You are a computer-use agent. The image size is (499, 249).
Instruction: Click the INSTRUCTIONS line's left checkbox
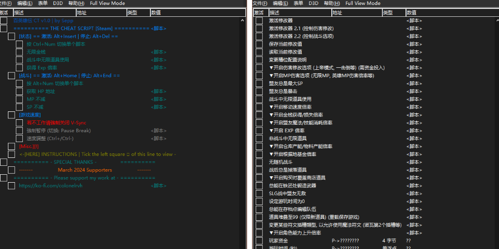coord(11,154)
